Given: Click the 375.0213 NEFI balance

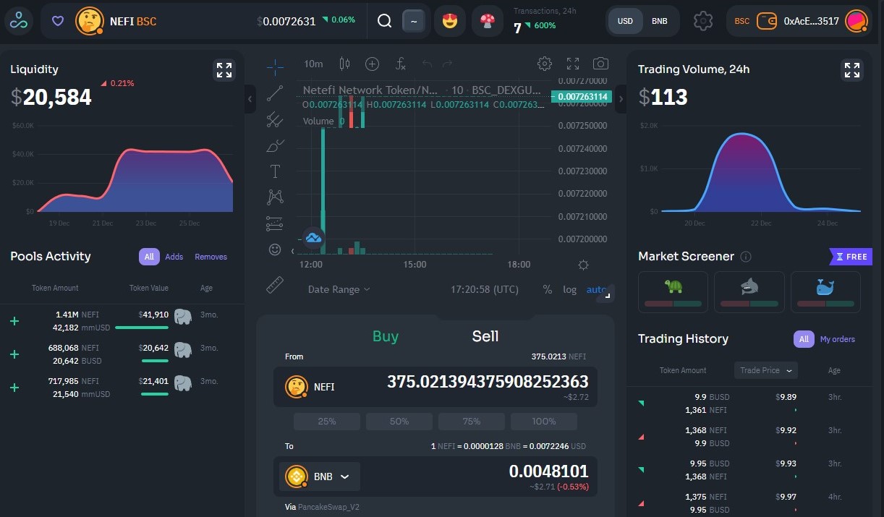Looking at the screenshot, I should point(558,356).
